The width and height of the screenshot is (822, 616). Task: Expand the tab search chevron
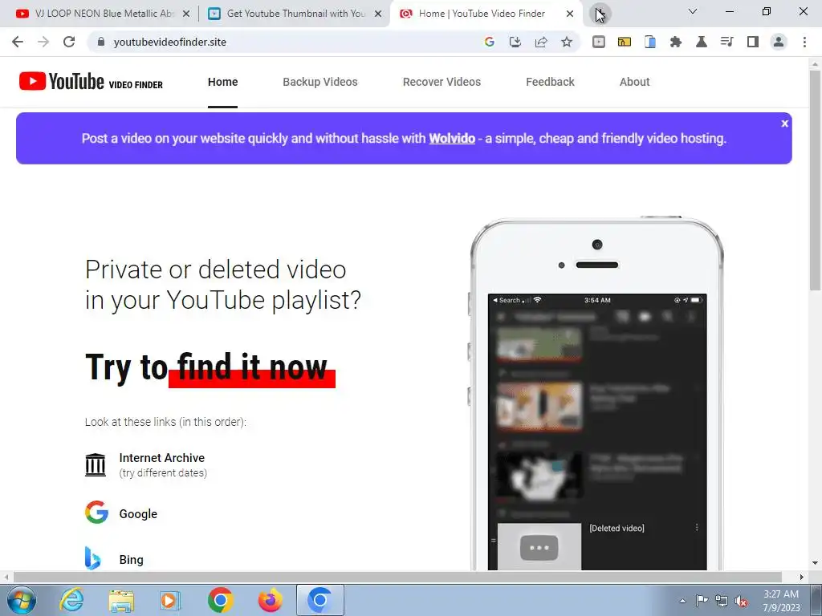pos(693,11)
